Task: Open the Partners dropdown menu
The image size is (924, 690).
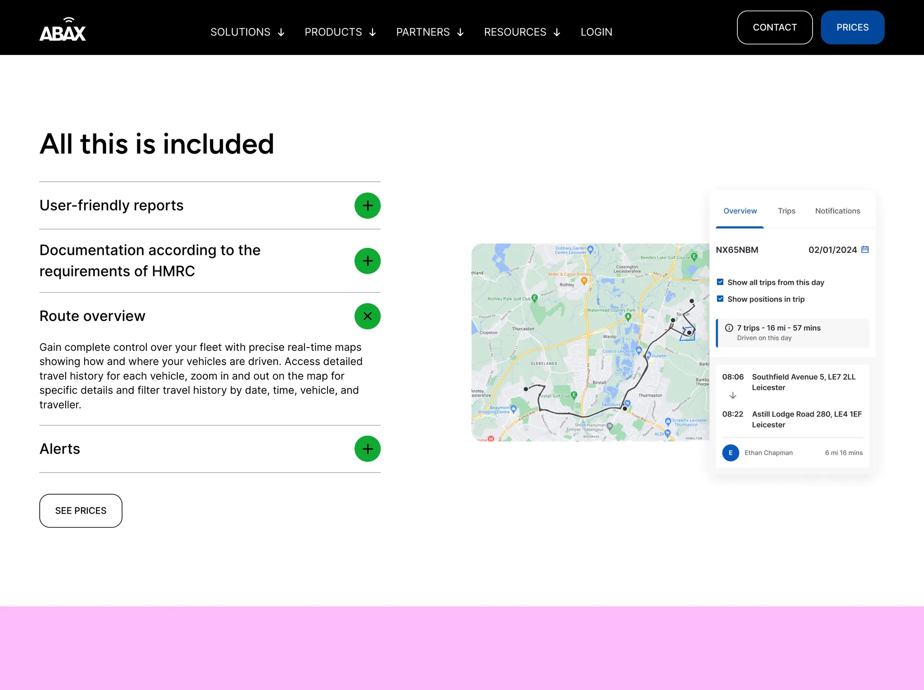Action: coord(430,32)
